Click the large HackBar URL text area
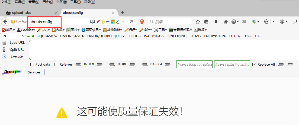299x125 pixels. click(x=164, y=50)
